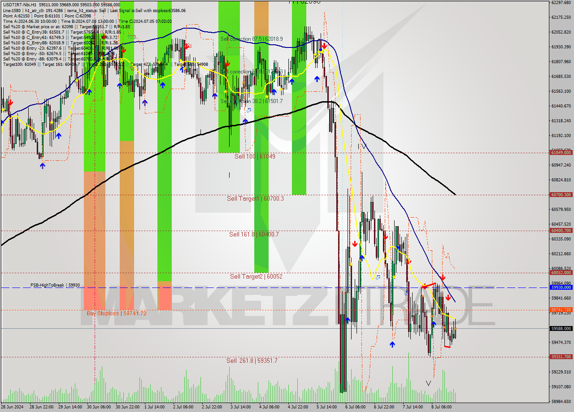The height and width of the screenshot is (412, 574).
Task: Click the 59474.370 price axis value
Action: 561,342
